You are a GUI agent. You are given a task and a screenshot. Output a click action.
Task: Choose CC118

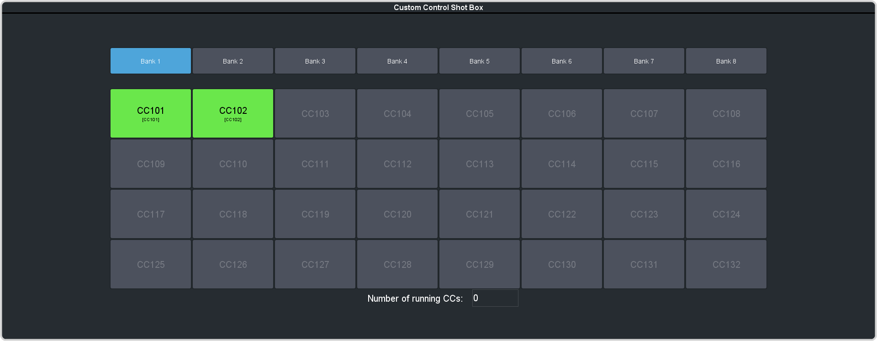pos(233,214)
